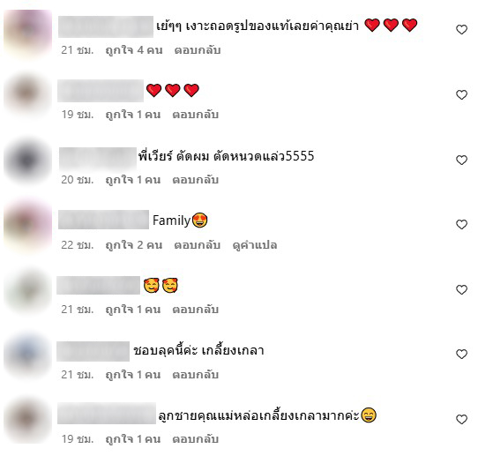Screen dimensions: 478x456
Task: Like the ลูกชายคุณแม่หล่อ comment
Action: pos(461,420)
